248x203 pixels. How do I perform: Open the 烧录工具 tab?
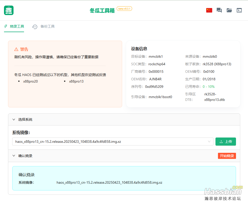coord(14,27)
